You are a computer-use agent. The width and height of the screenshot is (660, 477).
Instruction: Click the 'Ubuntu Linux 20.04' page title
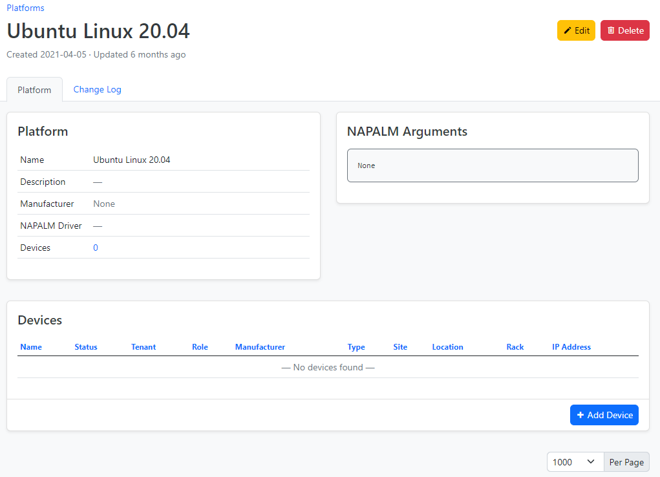(98, 31)
